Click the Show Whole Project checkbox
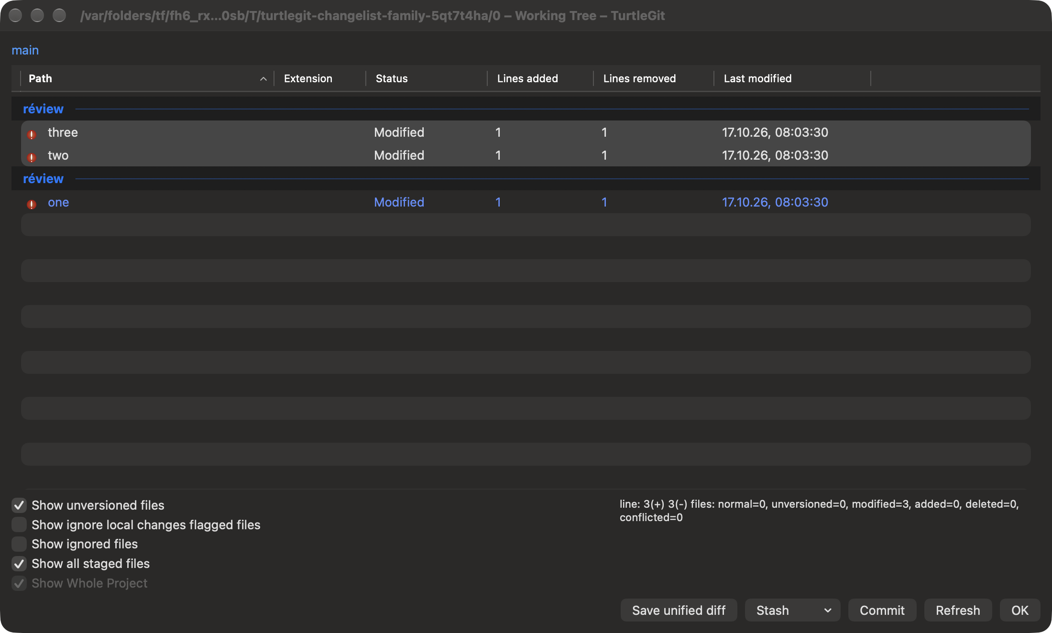This screenshot has width=1052, height=633. pos(19,583)
